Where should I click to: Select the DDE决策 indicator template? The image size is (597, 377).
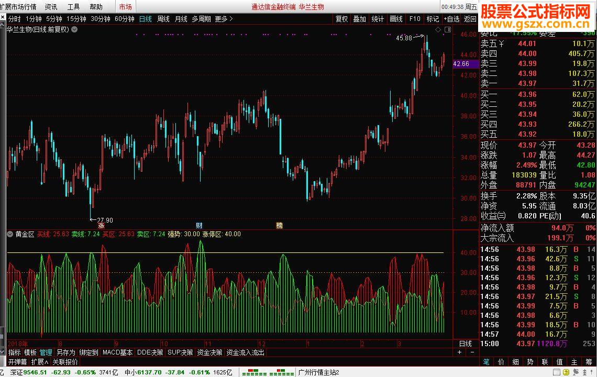(x=150, y=352)
